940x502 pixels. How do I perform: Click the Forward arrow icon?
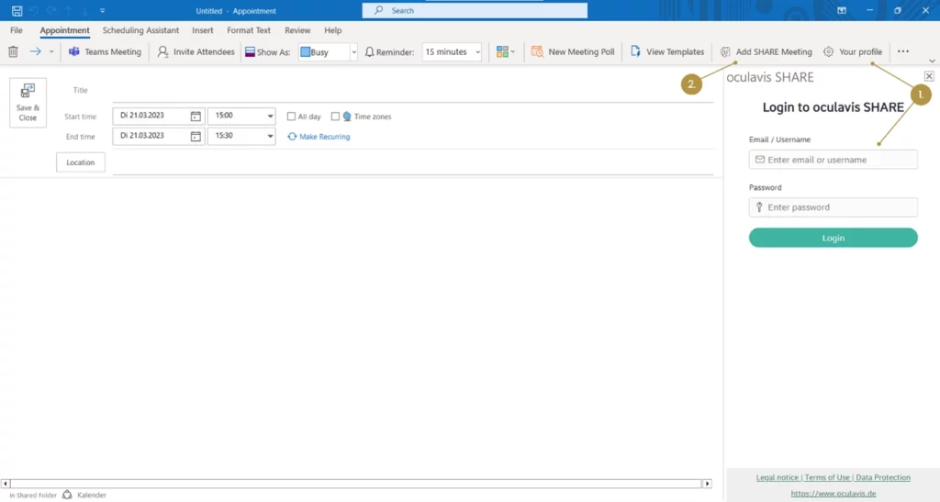point(36,51)
